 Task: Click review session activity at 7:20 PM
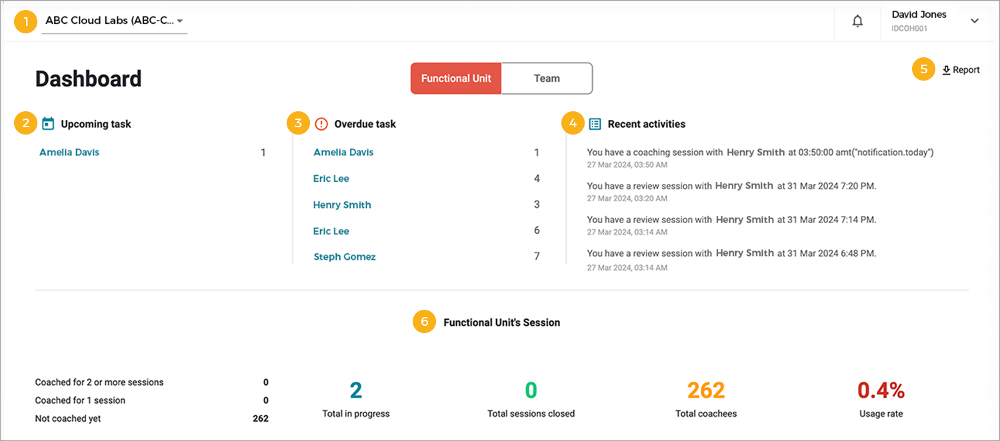731,186
